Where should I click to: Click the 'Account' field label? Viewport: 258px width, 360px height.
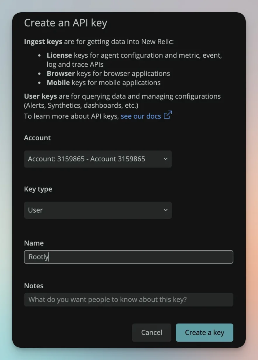(37, 138)
